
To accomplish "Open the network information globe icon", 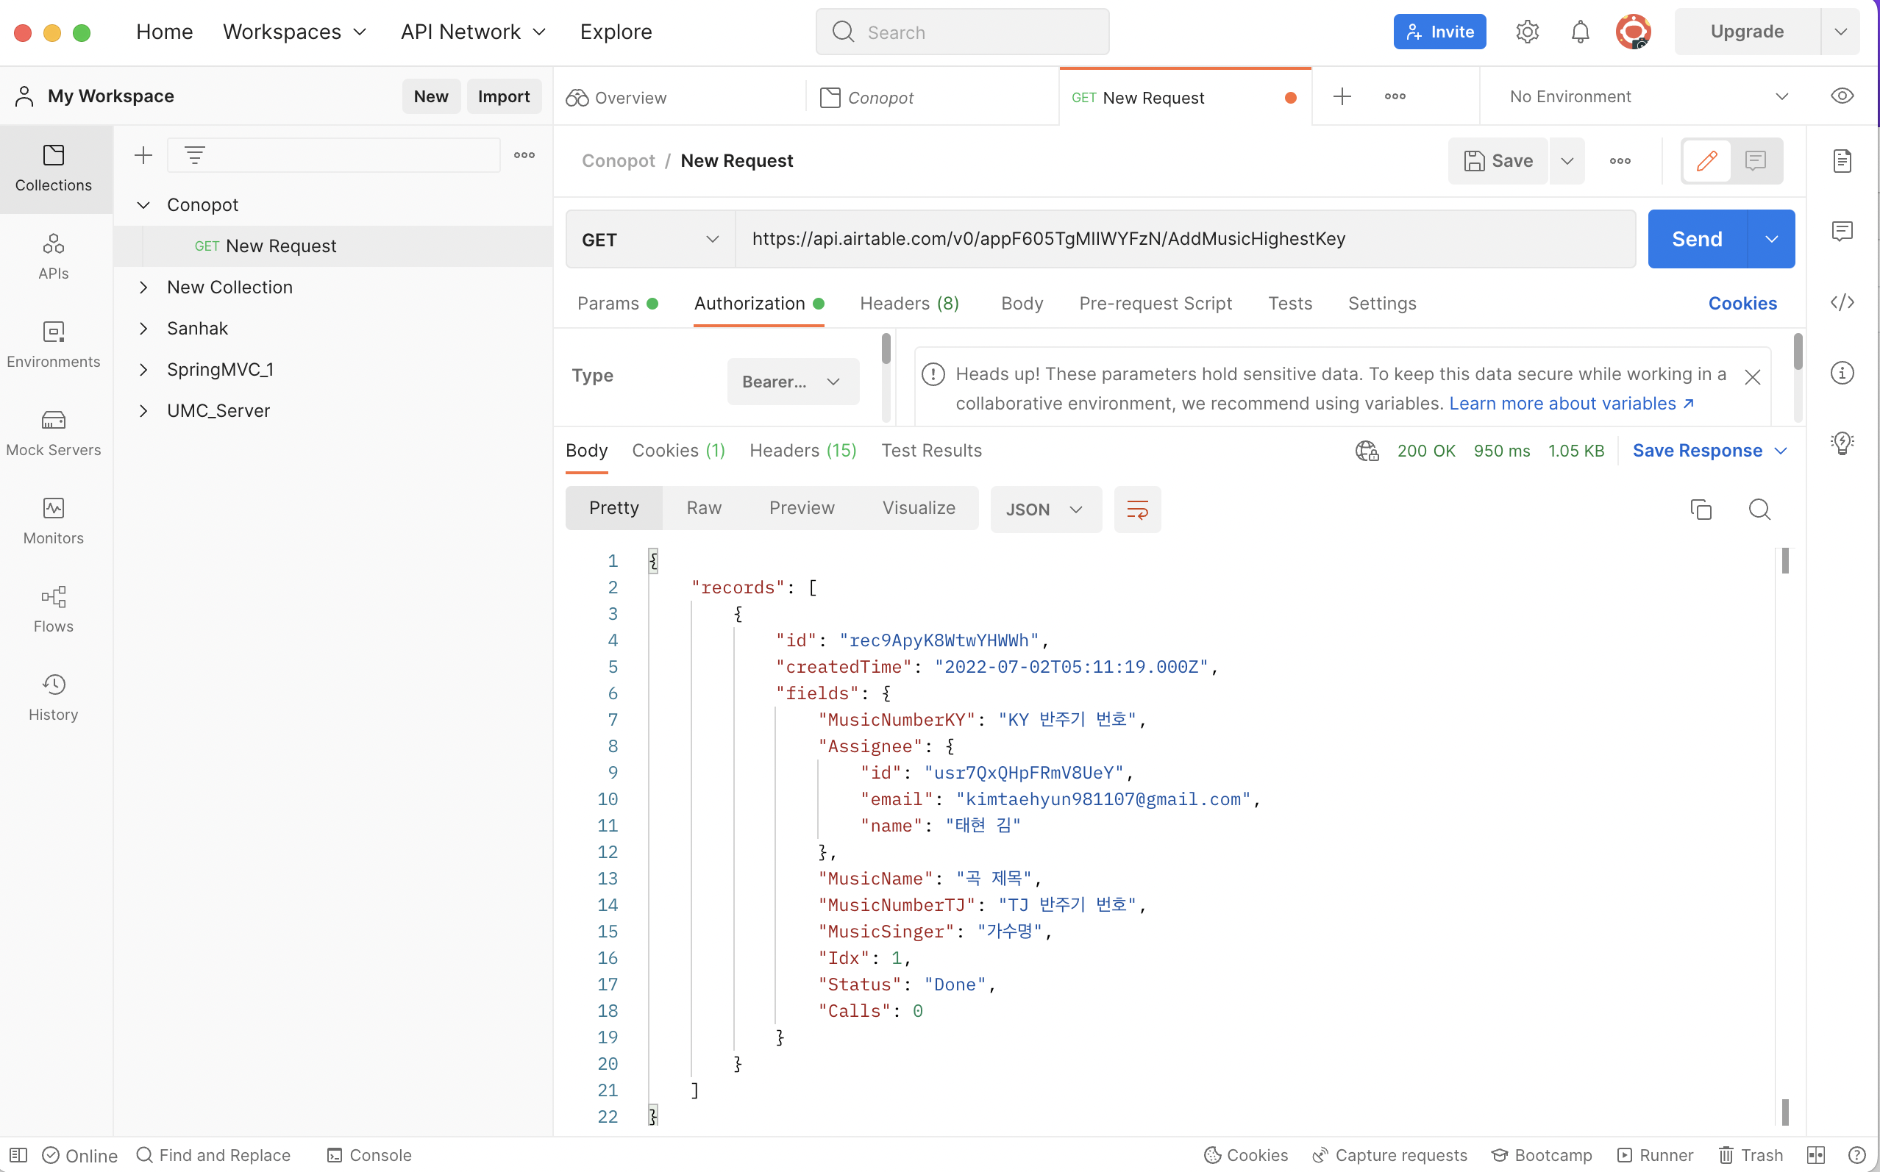I will tap(1367, 451).
